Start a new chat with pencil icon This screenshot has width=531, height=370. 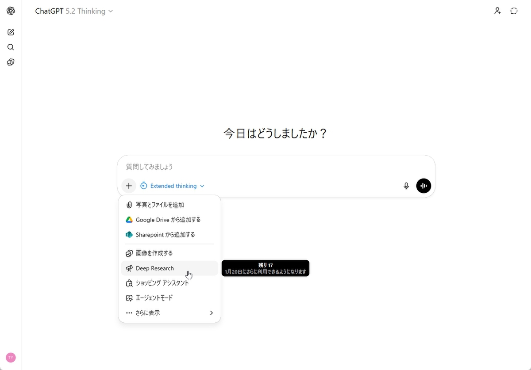[x=11, y=32]
